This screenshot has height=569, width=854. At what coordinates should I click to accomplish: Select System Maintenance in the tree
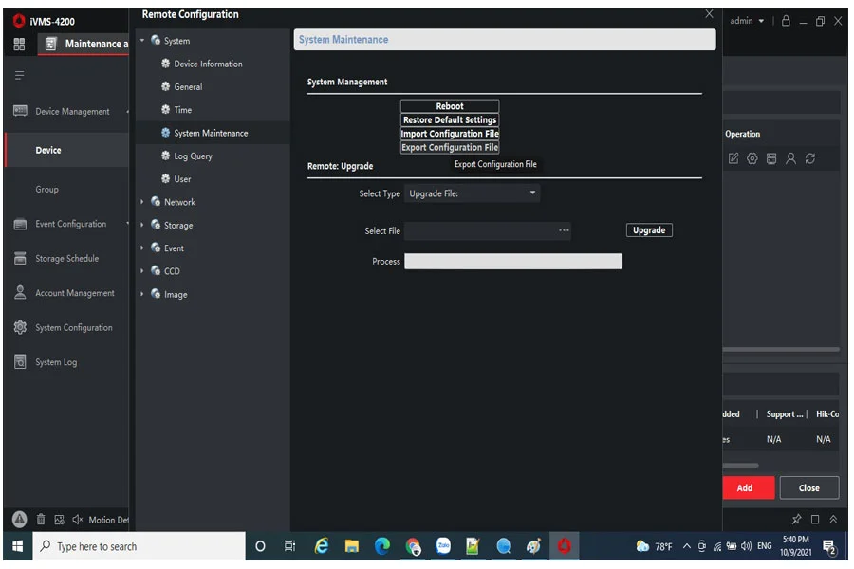pos(211,134)
